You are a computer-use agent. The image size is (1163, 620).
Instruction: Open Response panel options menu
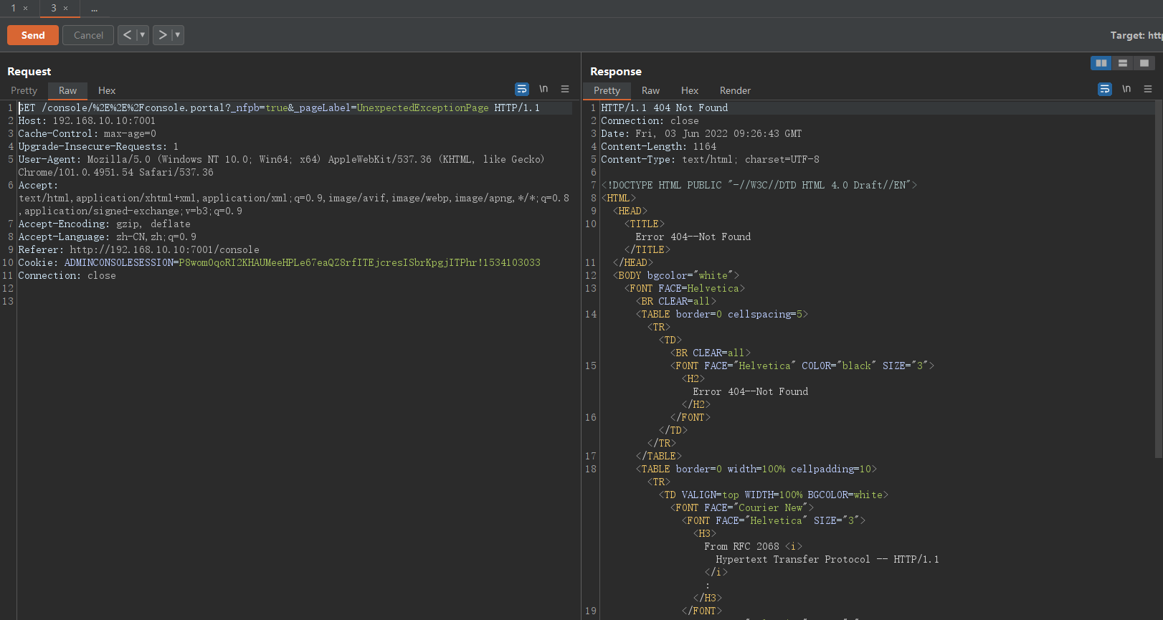pyautogui.click(x=1148, y=89)
